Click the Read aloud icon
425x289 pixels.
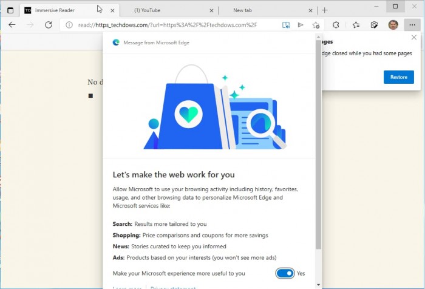301,25
